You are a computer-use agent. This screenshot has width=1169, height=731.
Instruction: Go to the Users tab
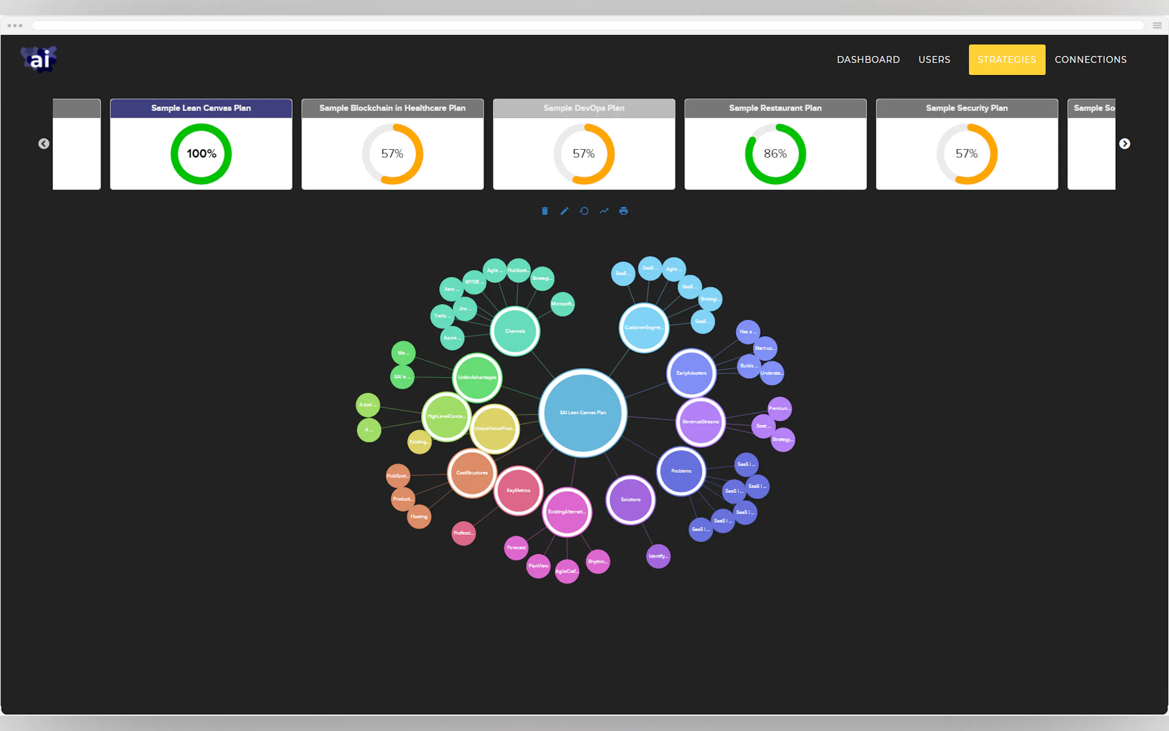coord(934,59)
